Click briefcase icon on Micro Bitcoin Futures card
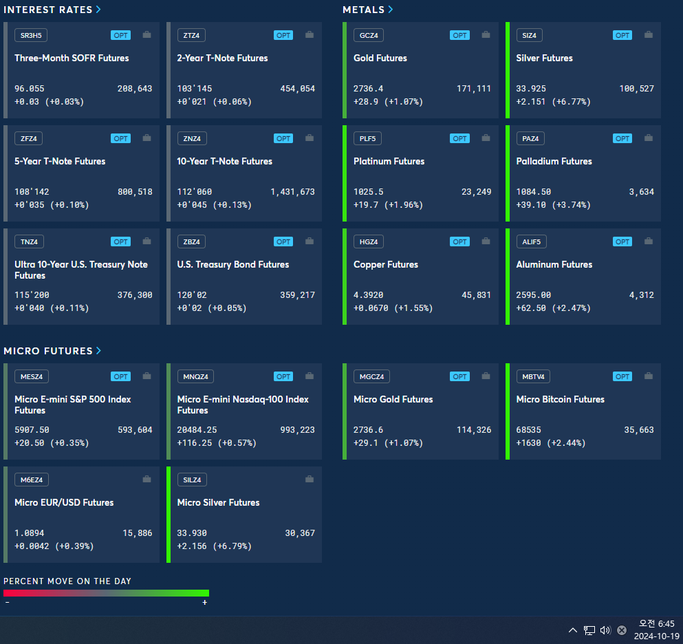This screenshot has width=683, height=644. pyautogui.click(x=649, y=376)
